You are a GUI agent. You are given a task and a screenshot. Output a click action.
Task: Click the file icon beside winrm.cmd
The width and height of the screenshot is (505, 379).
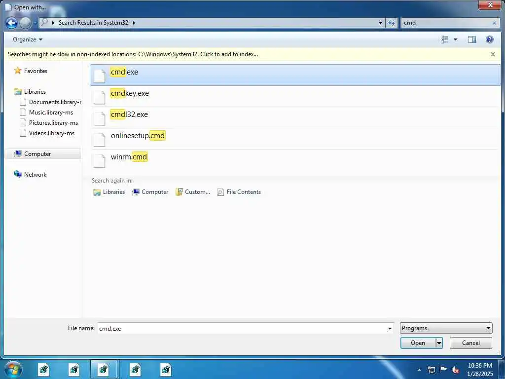(x=99, y=161)
